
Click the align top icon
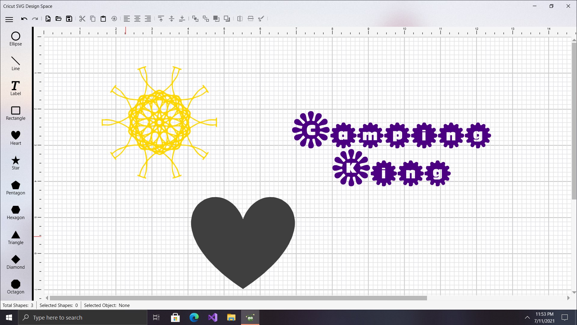click(161, 19)
